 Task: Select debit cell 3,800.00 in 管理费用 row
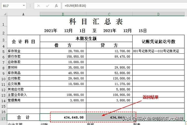coord(63,100)
